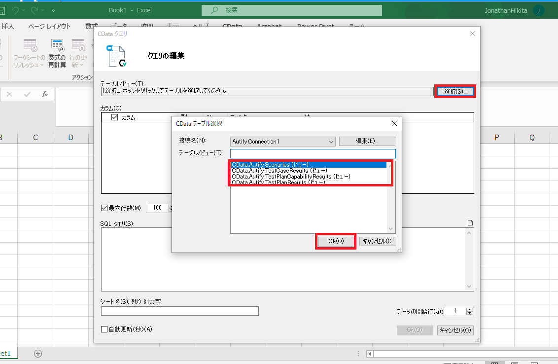This screenshot has width=558, height=364.
Task: Click the formula bar confirm checkmark icon
Action: tap(27, 94)
